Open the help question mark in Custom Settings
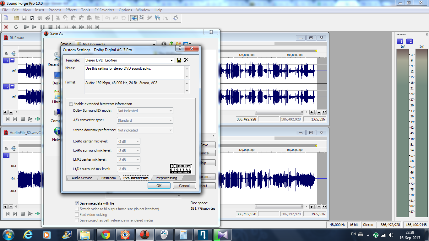 pyautogui.click(x=180, y=49)
